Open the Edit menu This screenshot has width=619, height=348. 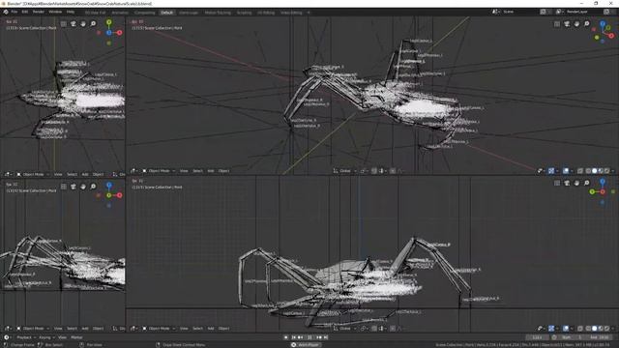pos(25,13)
